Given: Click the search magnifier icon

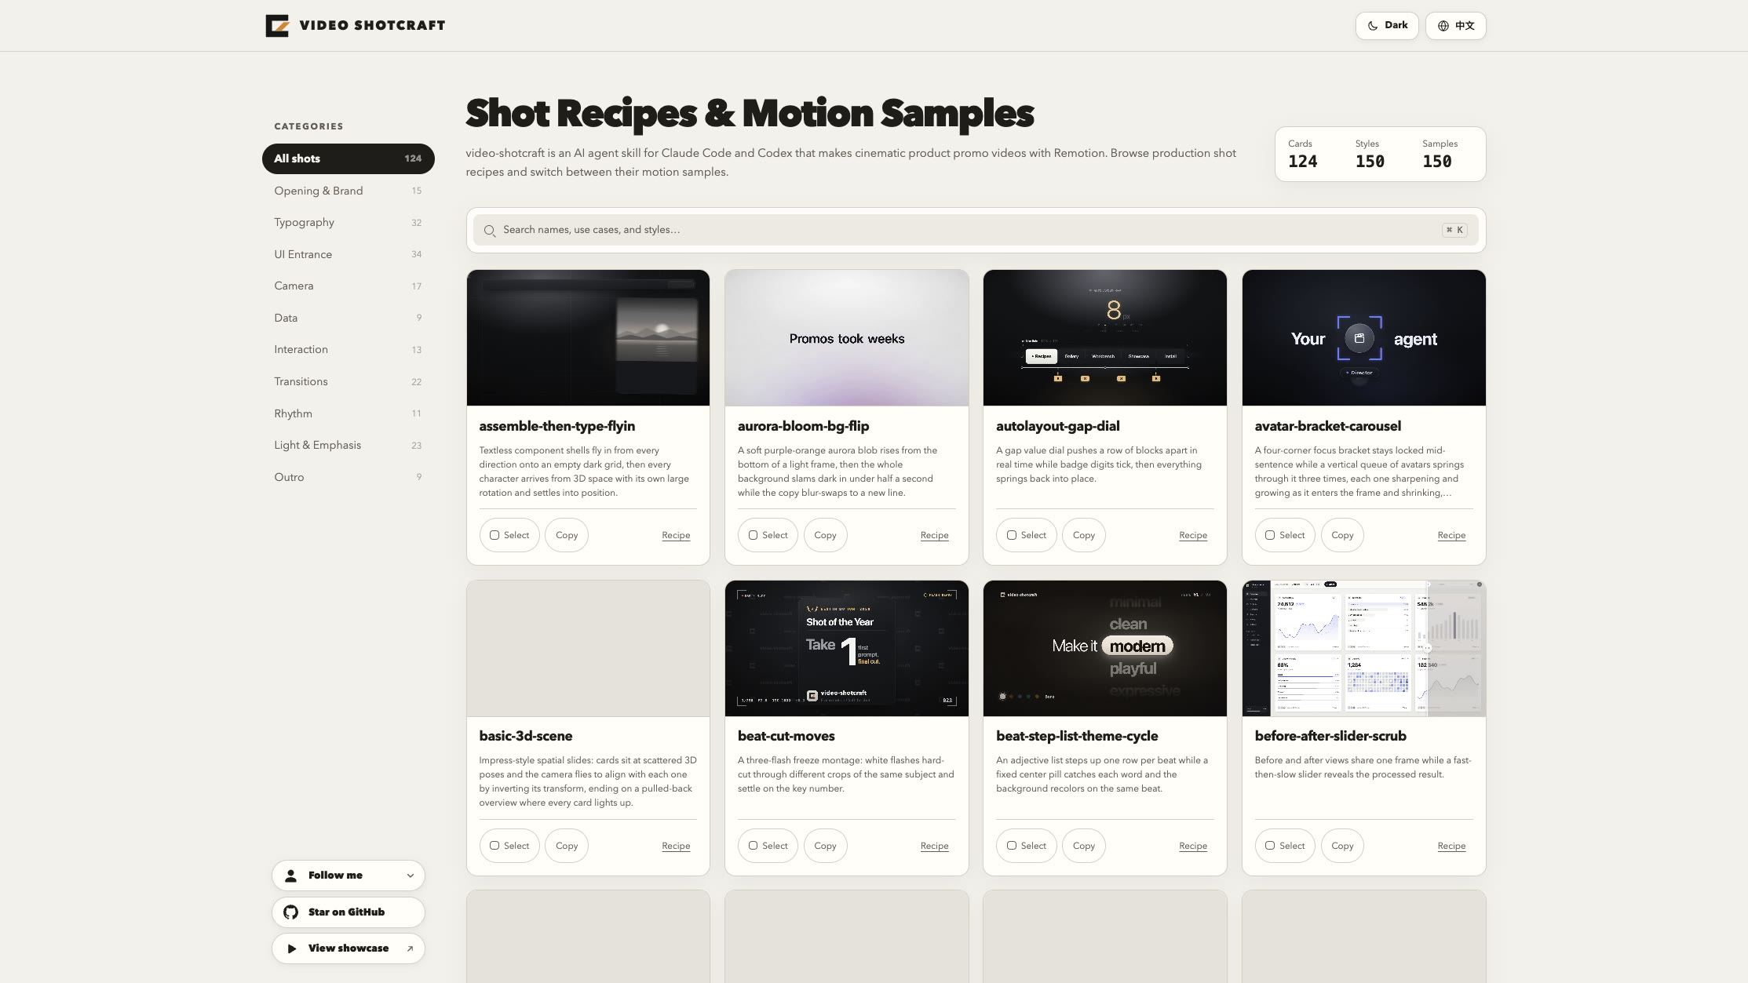Looking at the screenshot, I should 490,231.
